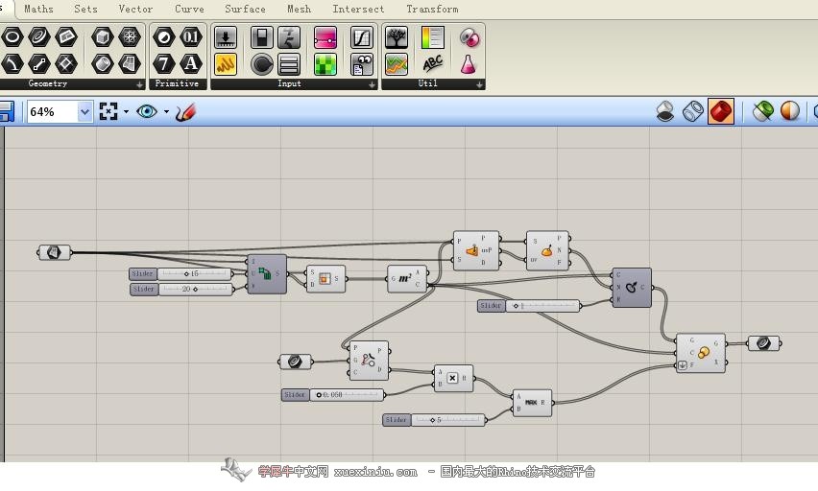818x491 pixels.
Task: Open the Mesh tab
Action: pos(299,9)
